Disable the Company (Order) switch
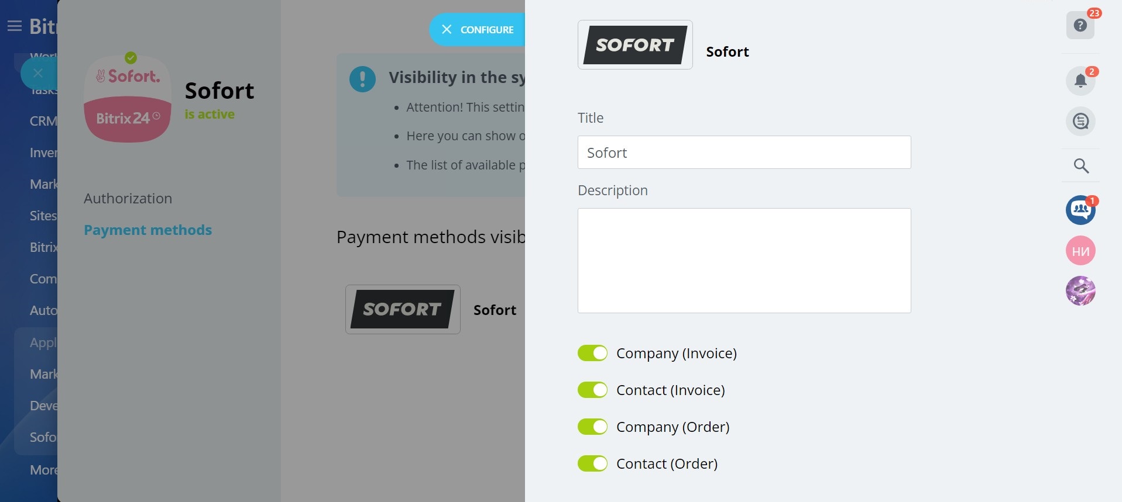This screenshot has width=1122, height=502. (592, 427)
